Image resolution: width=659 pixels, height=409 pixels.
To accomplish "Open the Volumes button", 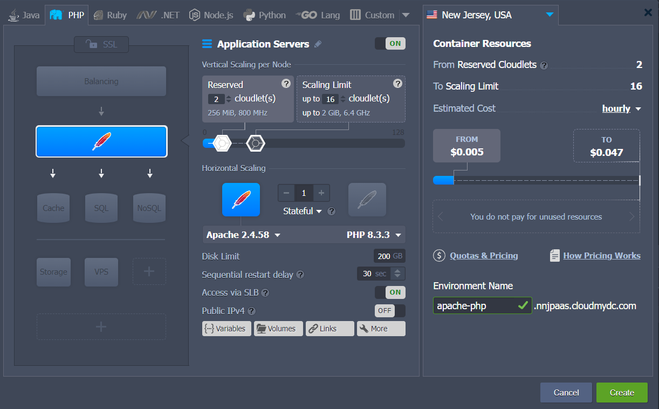I will pos(278,329).
